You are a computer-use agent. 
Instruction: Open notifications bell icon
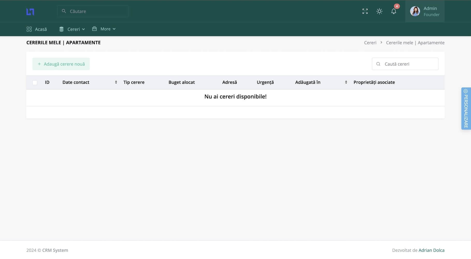click(394, 11)
